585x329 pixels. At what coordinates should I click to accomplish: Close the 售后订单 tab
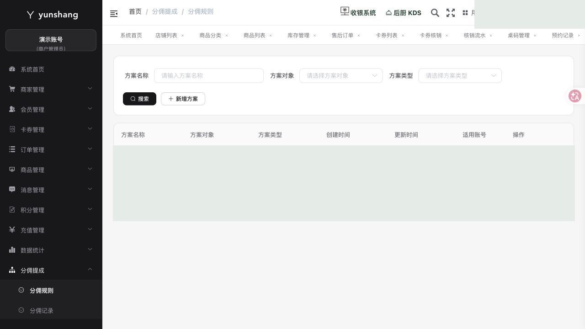point(359,35)
